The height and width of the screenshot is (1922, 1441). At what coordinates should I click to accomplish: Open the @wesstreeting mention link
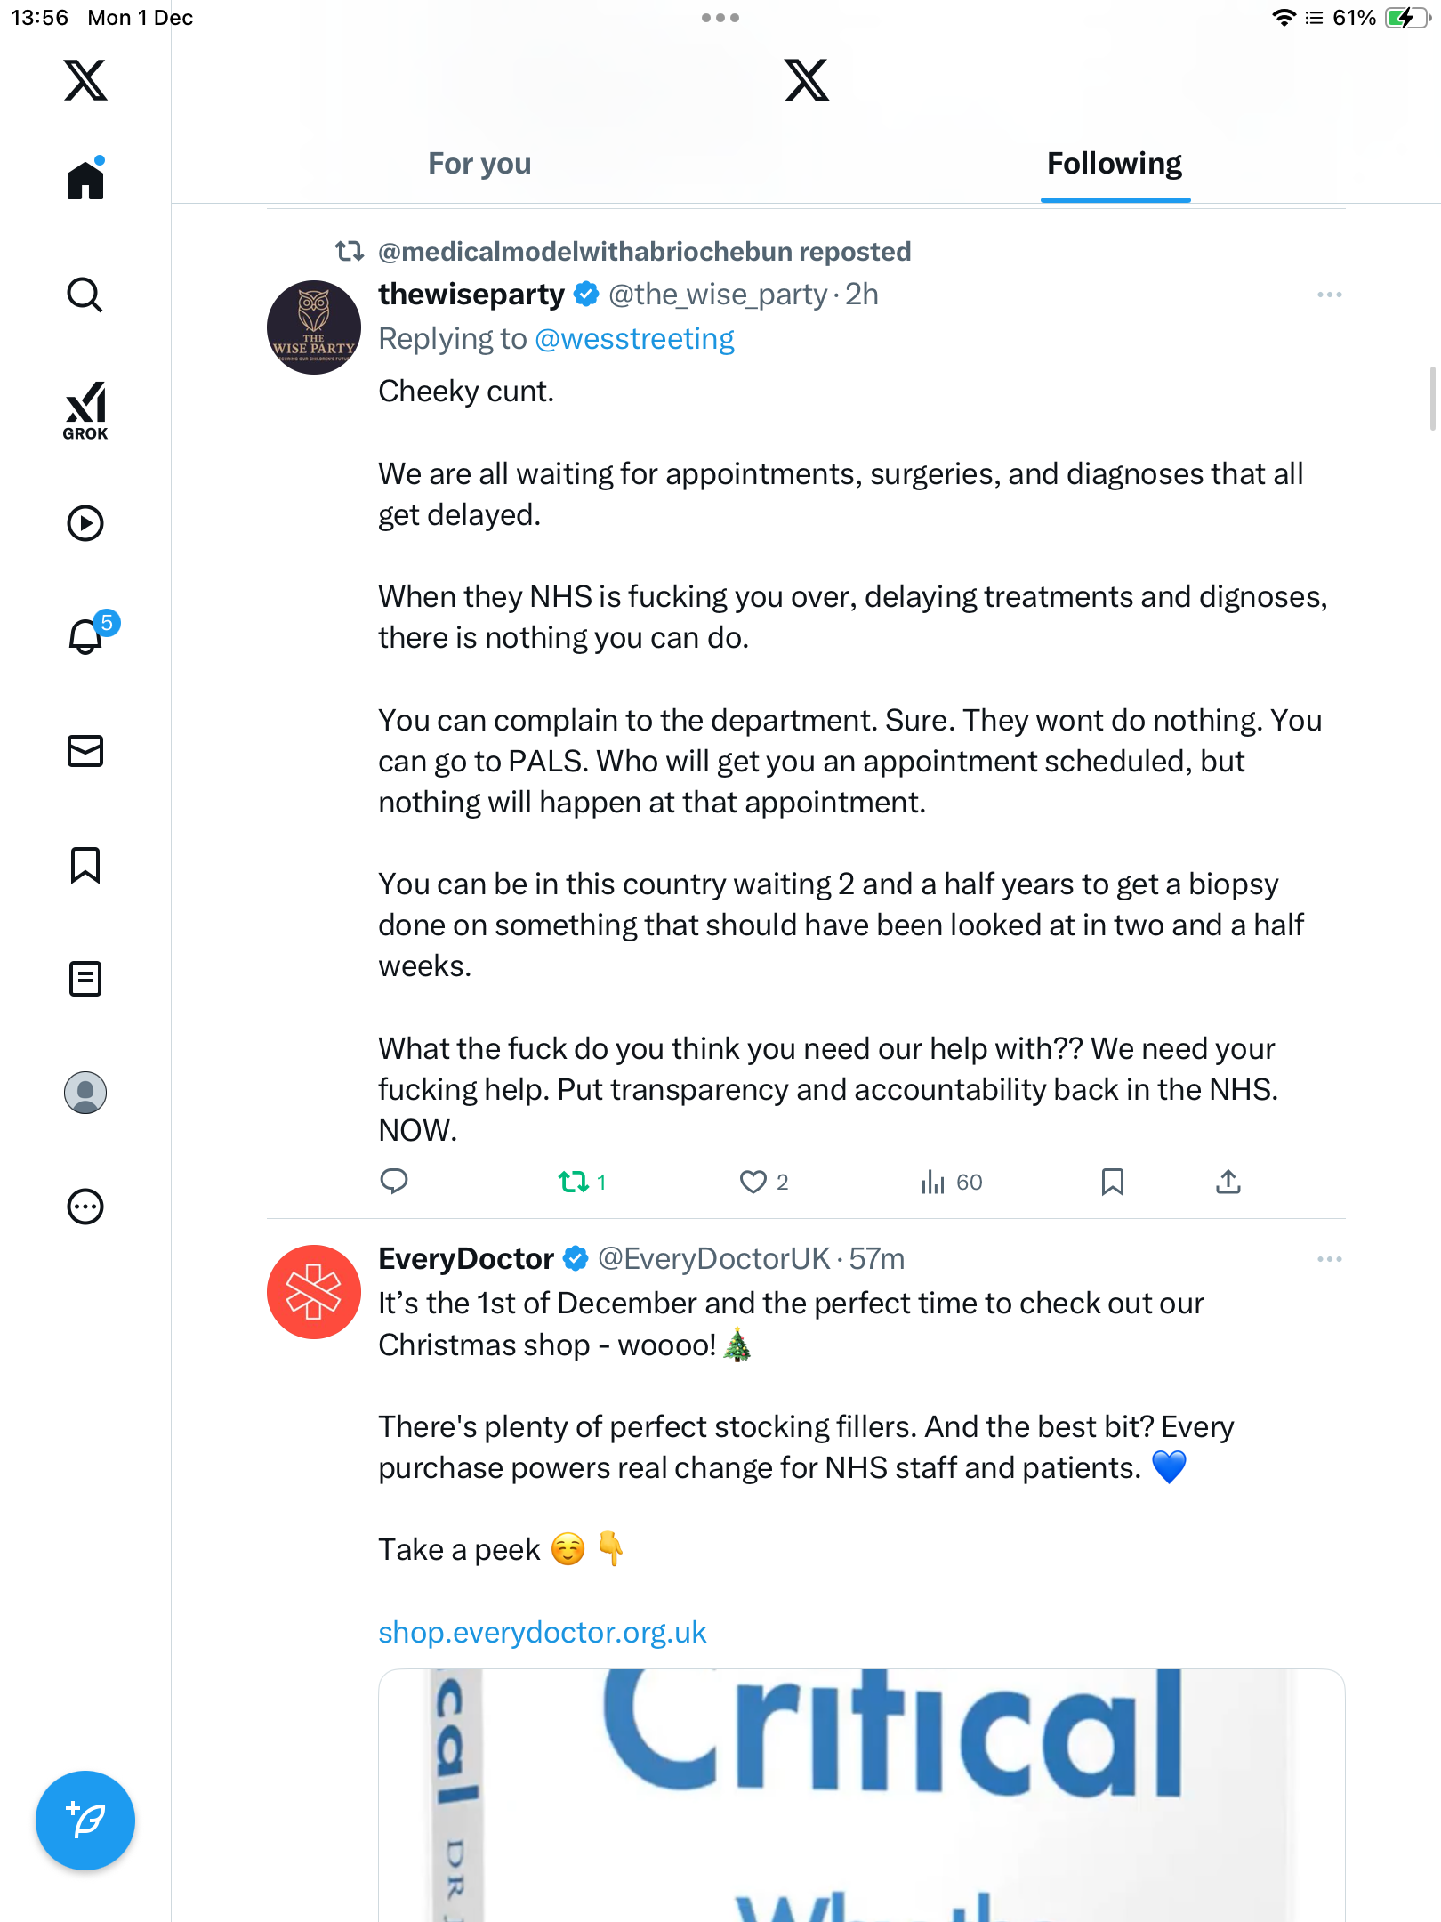click(634, 339)
